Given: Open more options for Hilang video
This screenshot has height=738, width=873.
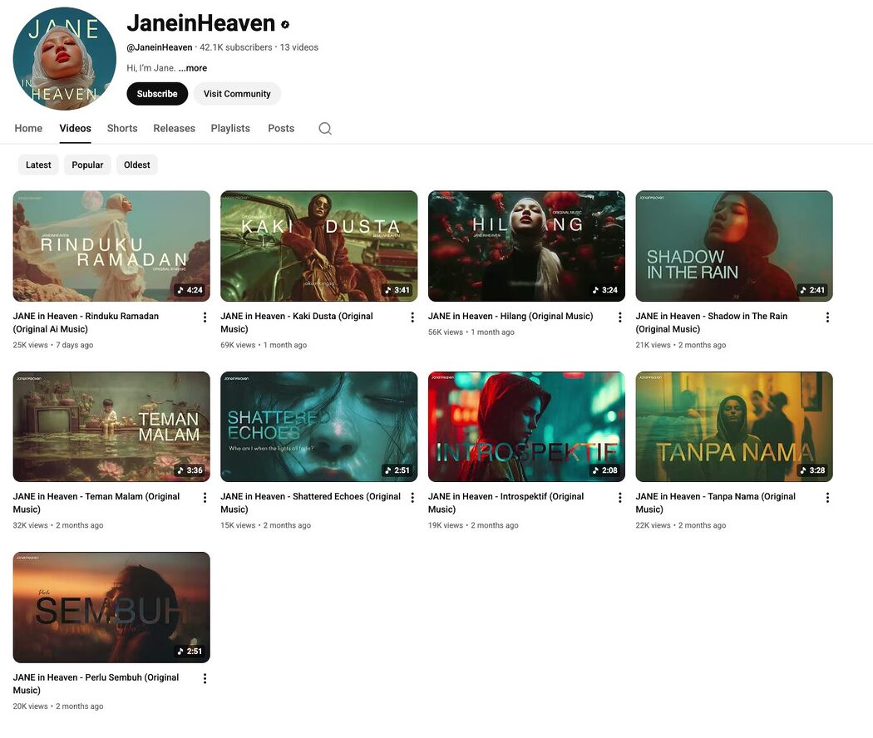Looking at the screenshot, I should (620, 317).
